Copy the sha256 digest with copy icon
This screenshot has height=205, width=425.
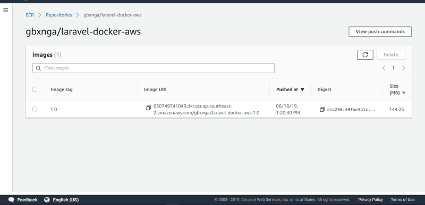[322, 110]
